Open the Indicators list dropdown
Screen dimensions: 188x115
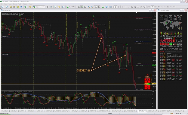click(103, 7)
